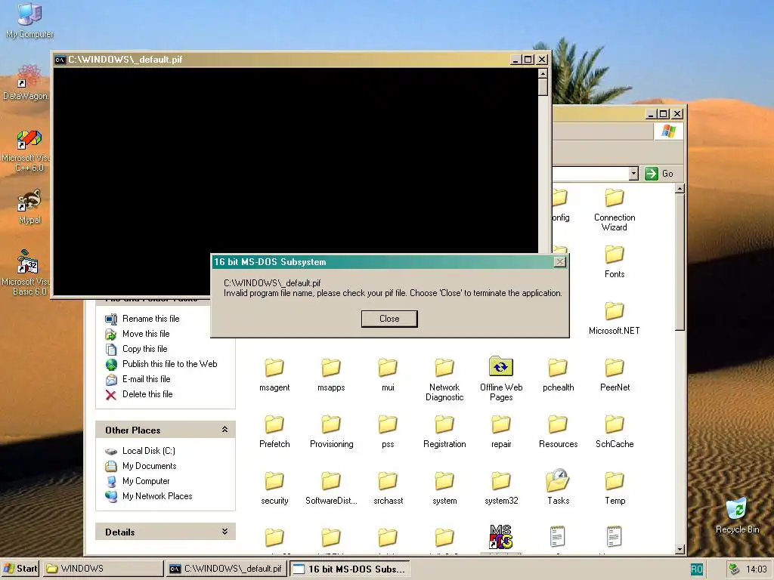
Task: Click the 14:03 clock in system tray
Action: 756,569
